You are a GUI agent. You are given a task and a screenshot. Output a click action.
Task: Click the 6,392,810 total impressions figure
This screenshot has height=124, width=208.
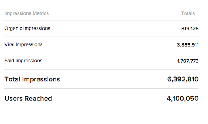[183, 79]
